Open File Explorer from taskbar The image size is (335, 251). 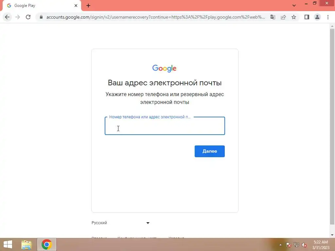26,244
